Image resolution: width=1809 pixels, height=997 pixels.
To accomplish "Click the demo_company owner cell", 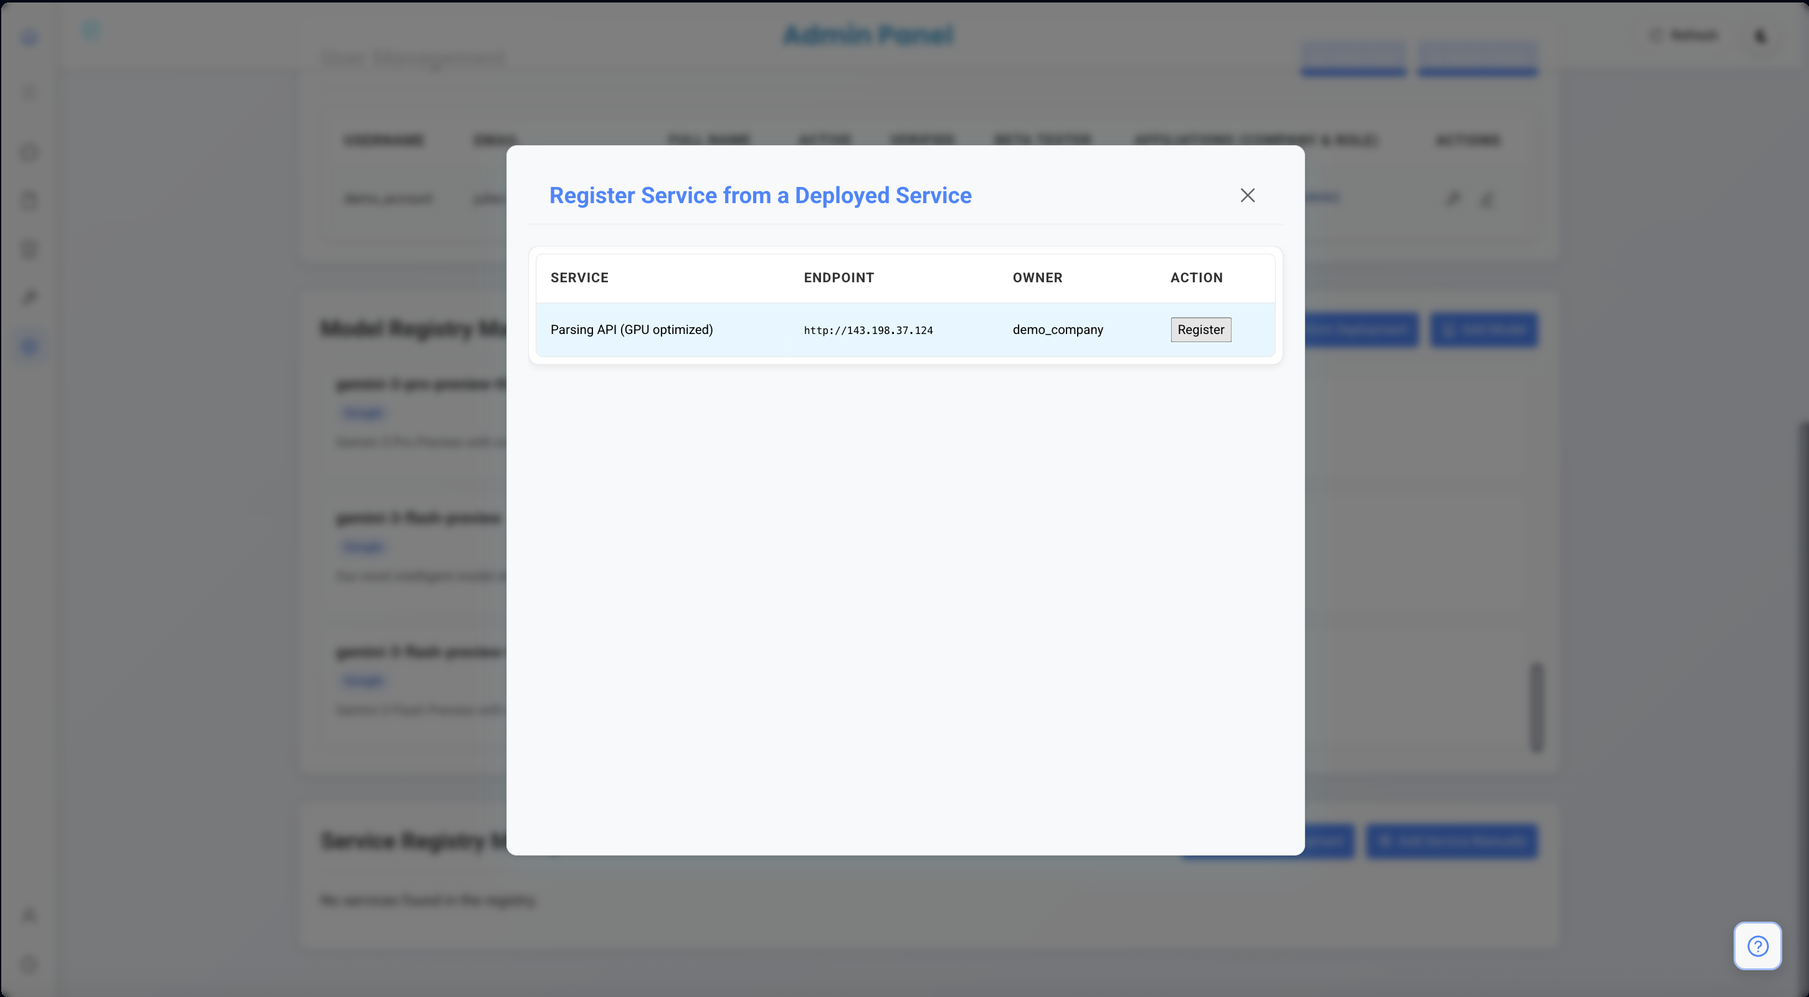I will [x=1058, y=330].
